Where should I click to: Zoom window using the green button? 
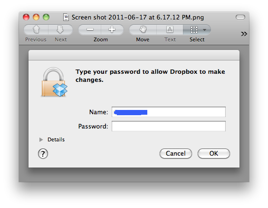click(46, 17)
